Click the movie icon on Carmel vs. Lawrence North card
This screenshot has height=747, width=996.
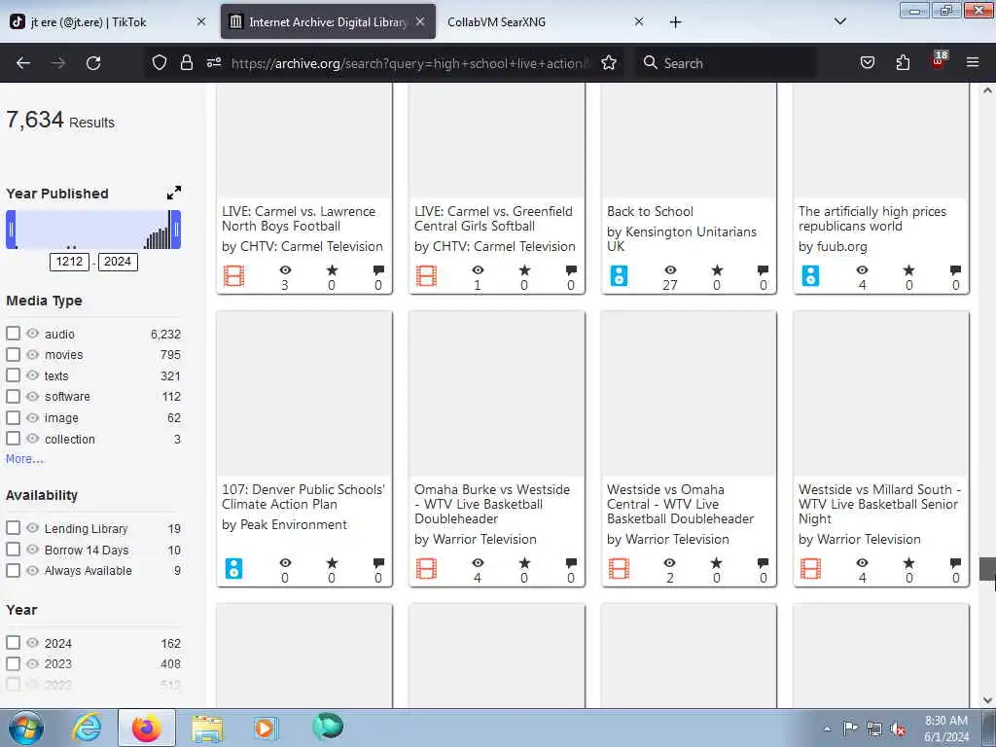[x=233, y=276]
